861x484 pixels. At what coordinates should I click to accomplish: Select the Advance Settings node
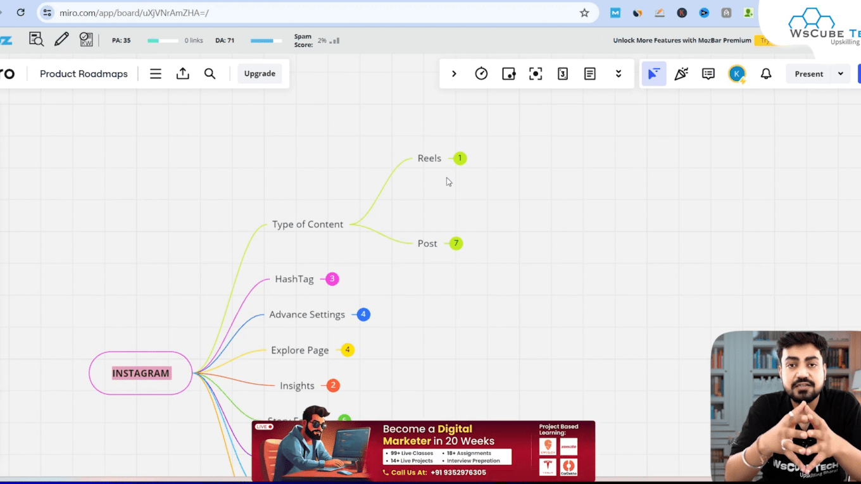pyautogui.click(x=307, y=314)
